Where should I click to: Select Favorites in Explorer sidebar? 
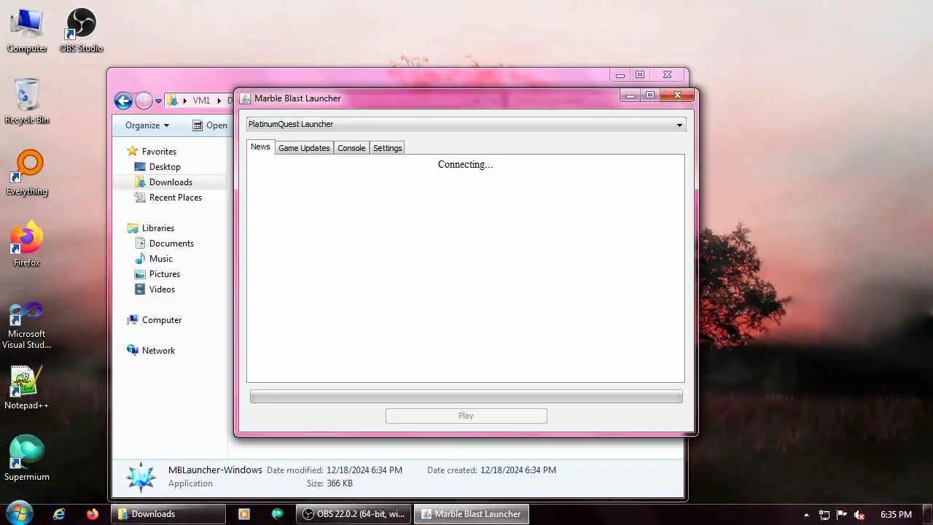tap(152, 151)
